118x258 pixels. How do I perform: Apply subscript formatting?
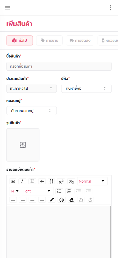click(x=71, y=181)
